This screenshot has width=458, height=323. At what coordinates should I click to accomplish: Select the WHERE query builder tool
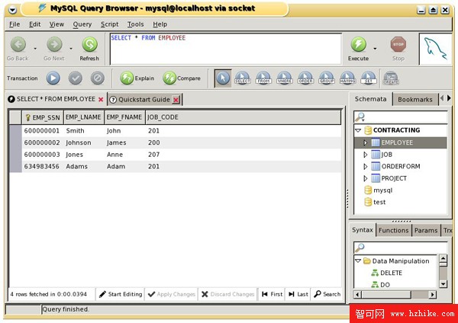[285, 78]
